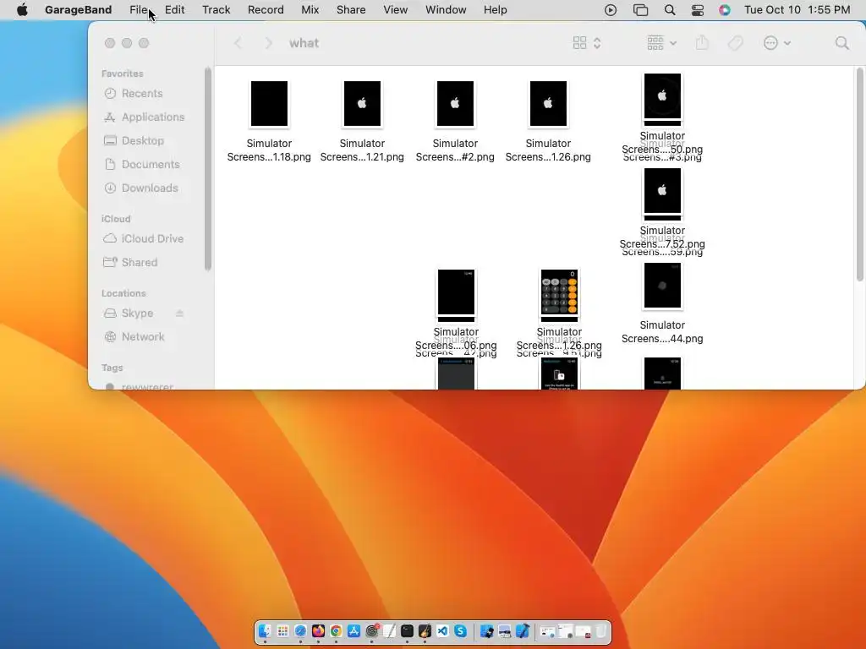Screen dimensions: 866x649
Task: Select the calculator screenshot thumbnail
Action: [559, 292]
